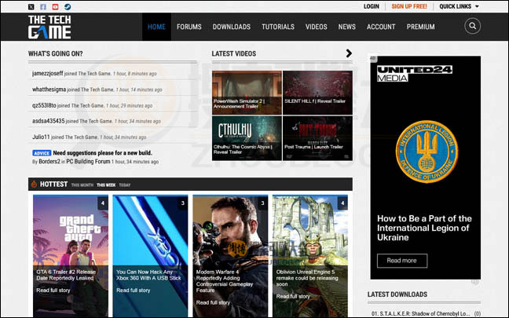Open user asdsa435435 profile link
Image resolution: width=509 pixels, height=318 pixels.
49,121
